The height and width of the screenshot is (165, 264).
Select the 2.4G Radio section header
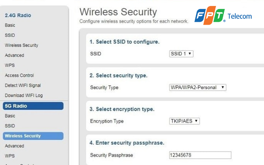[x=18, y=15]
